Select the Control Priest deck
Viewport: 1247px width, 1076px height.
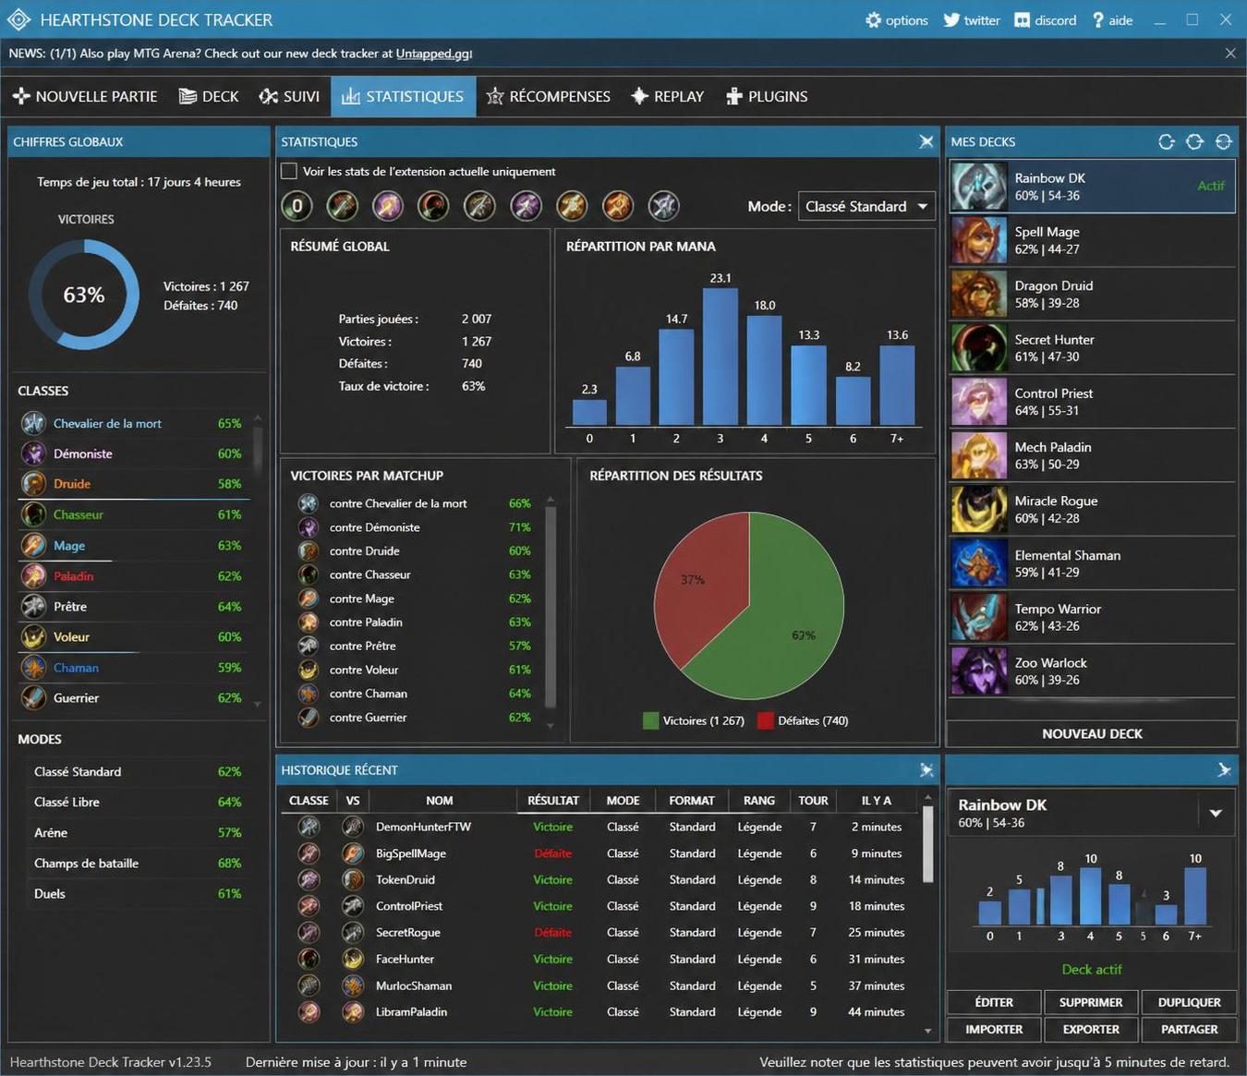coord(1092,402)
